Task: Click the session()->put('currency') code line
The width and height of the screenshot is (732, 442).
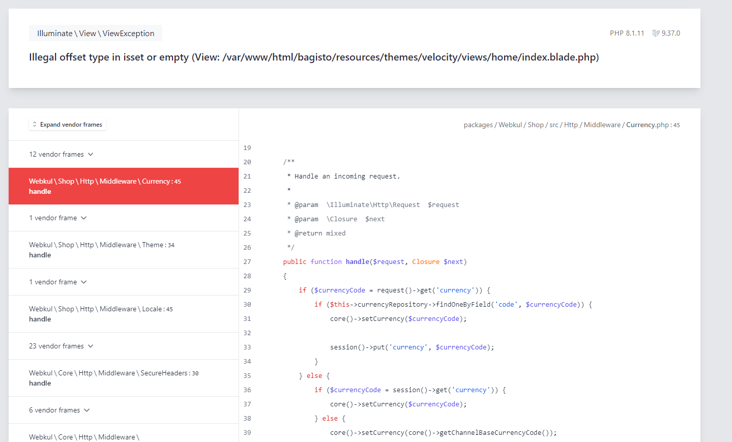Action: coord(412,347)
